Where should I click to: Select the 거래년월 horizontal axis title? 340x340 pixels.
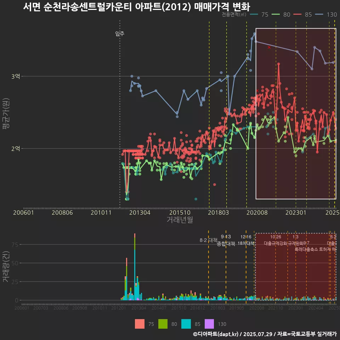tap(180, 220)
